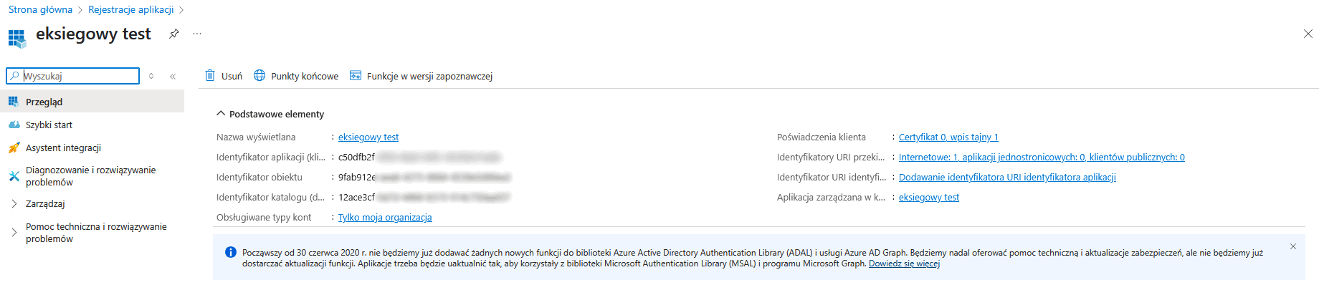Click the globe icon for endpoints

pyautogui.click(x=259, y=75)
